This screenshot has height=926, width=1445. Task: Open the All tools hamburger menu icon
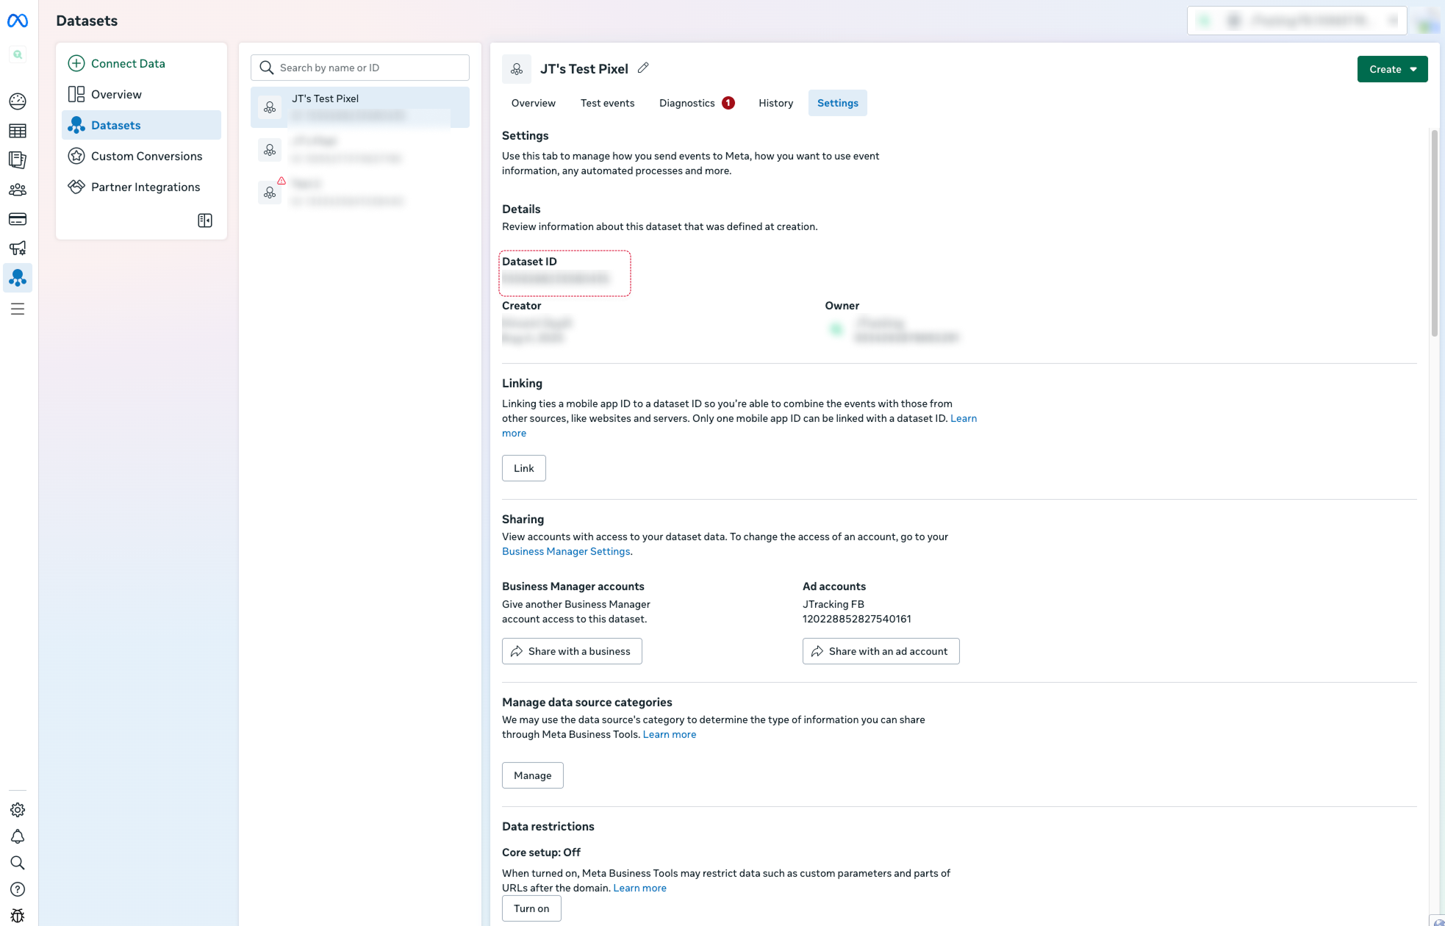[x=18, y=309]
